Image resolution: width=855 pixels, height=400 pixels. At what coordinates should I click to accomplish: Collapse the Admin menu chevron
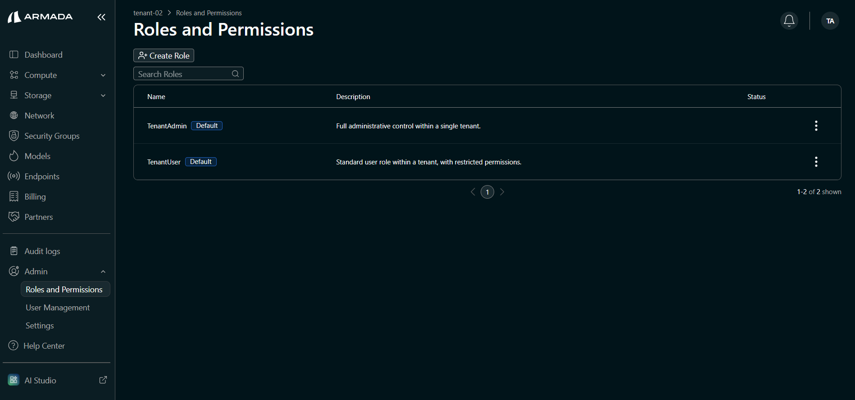(103, 272)
